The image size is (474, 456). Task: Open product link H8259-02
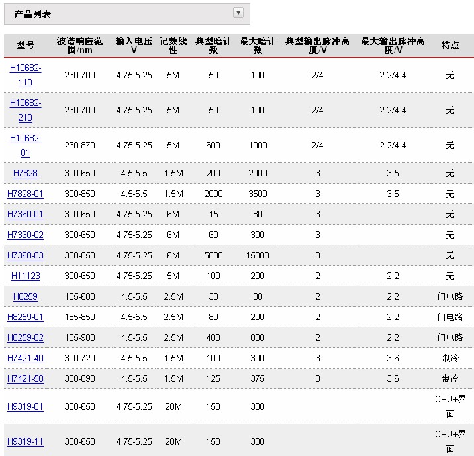coord(25,337)
